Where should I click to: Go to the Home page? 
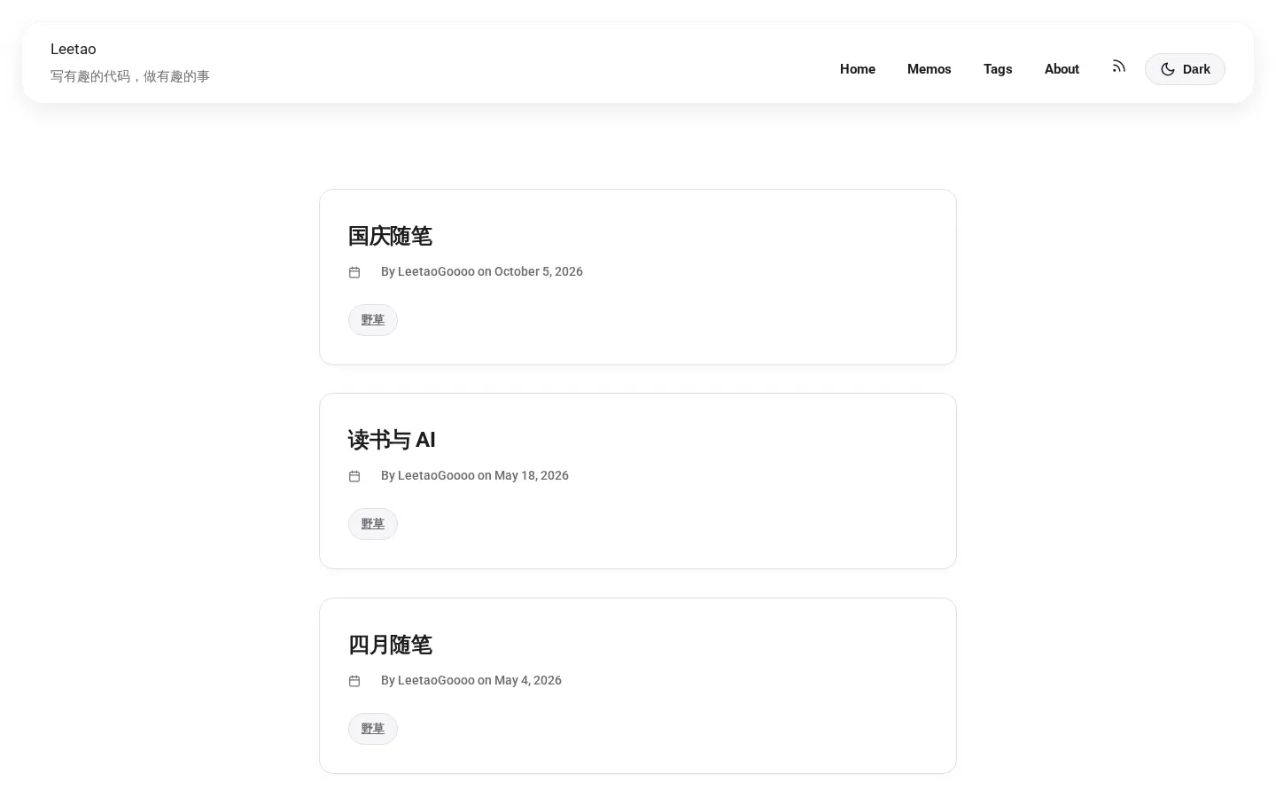point(858,69)
